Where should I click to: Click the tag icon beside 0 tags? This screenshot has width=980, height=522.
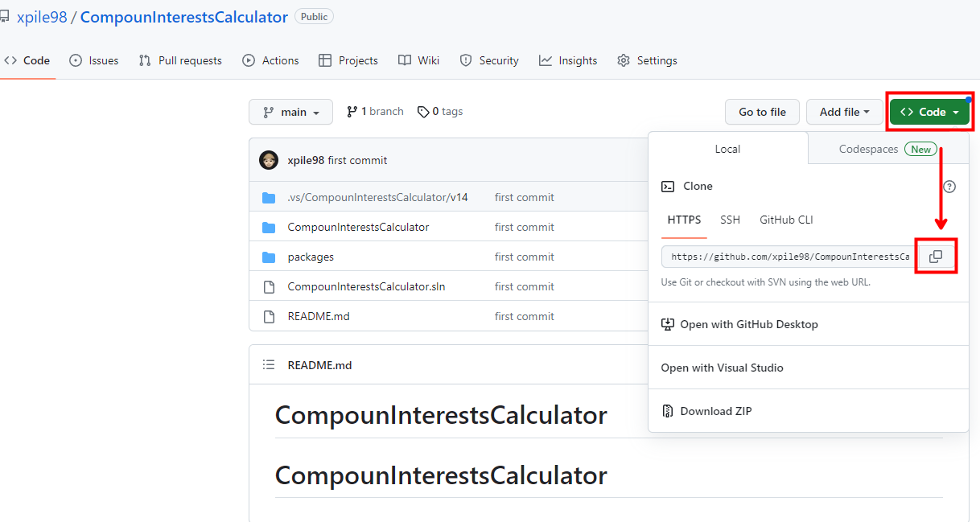pos(423,112)
